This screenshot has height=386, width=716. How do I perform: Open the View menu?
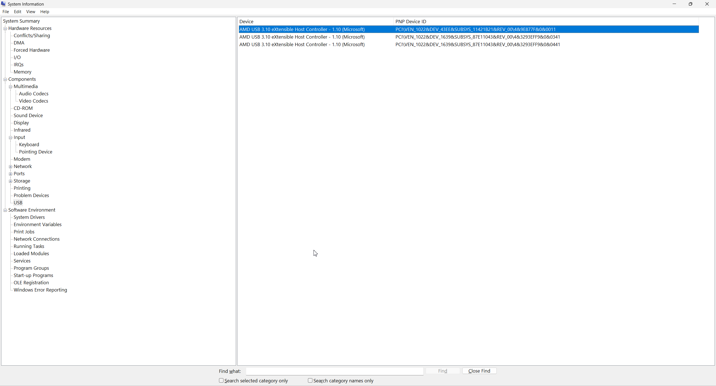point(30,12)
